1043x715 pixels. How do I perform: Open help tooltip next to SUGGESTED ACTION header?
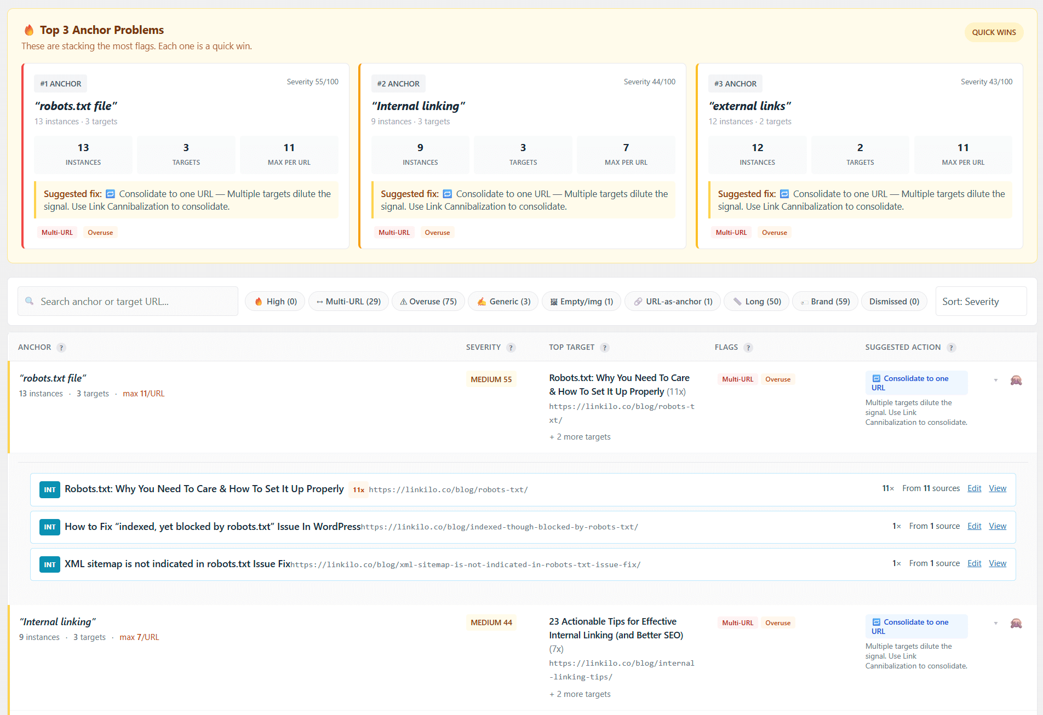(x=952, y=348)
